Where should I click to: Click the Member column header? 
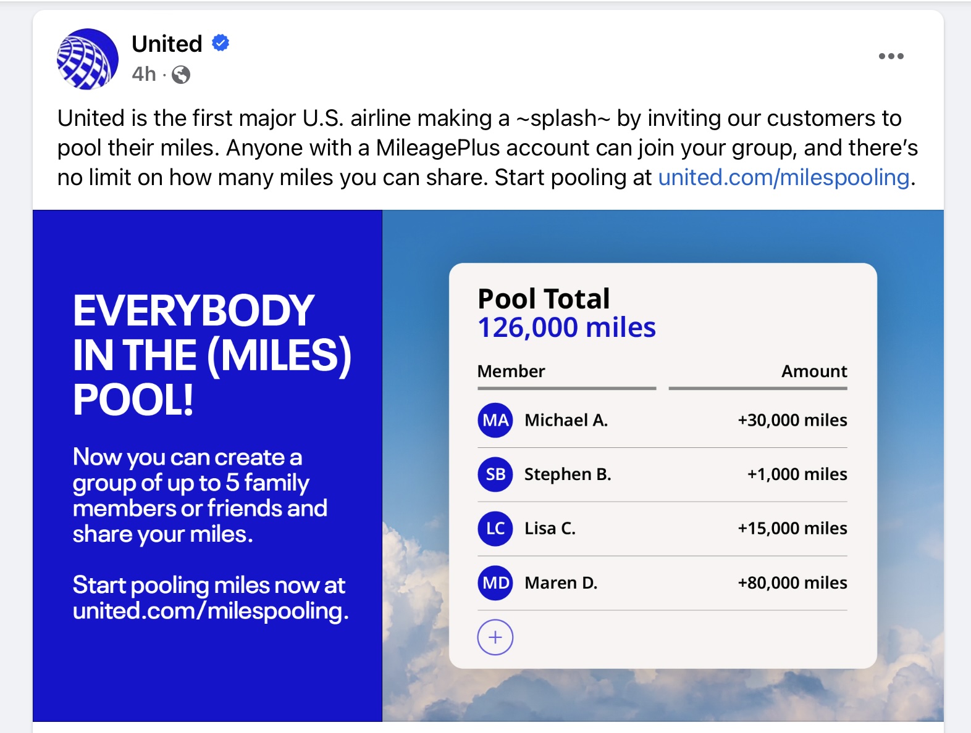click(511, 371)
